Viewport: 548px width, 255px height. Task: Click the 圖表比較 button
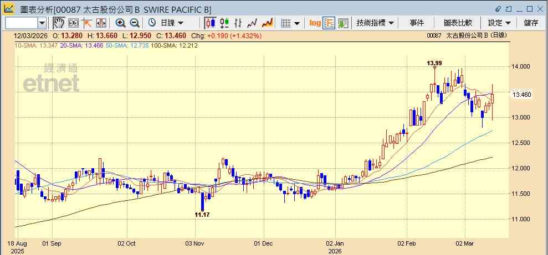click(458, 23)
